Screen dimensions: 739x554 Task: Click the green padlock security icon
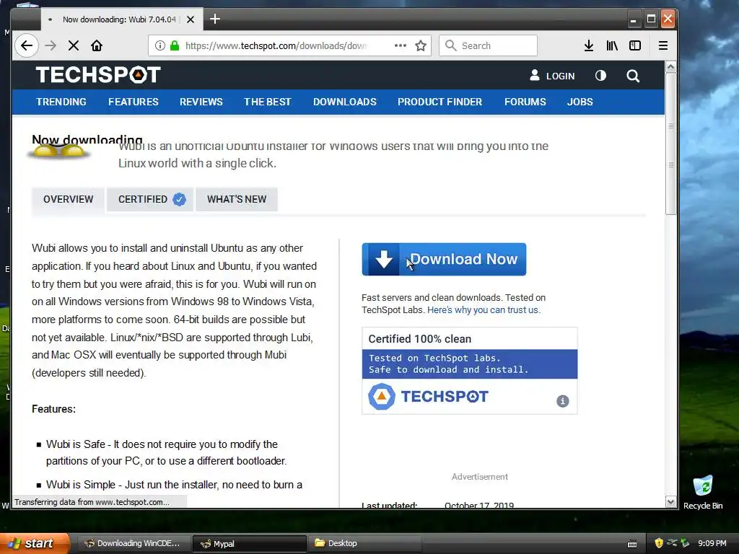coord(175,45)
